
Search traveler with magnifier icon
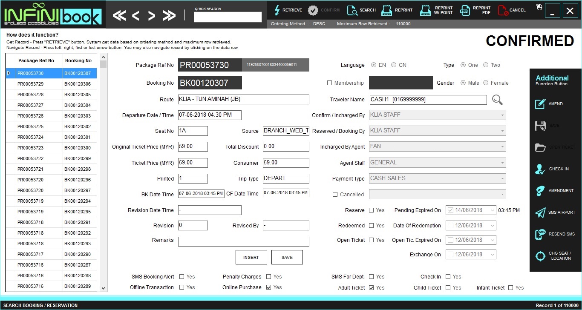point(497,100)
